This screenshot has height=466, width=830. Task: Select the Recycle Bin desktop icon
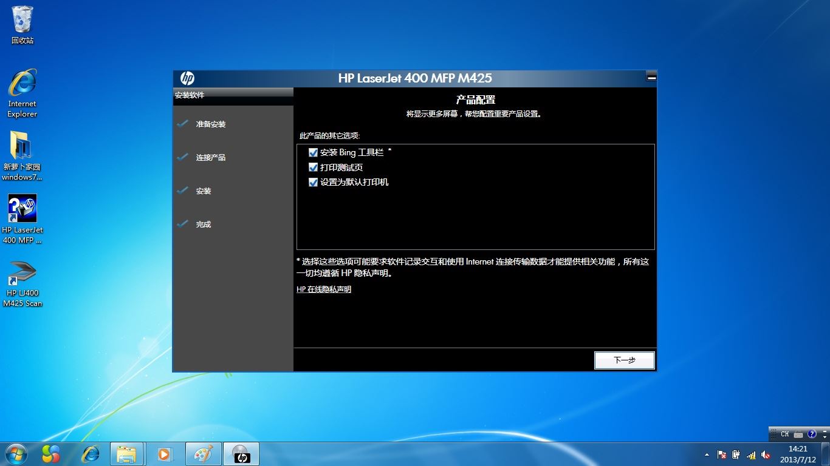pyautogui.click(x=22, y=25)
